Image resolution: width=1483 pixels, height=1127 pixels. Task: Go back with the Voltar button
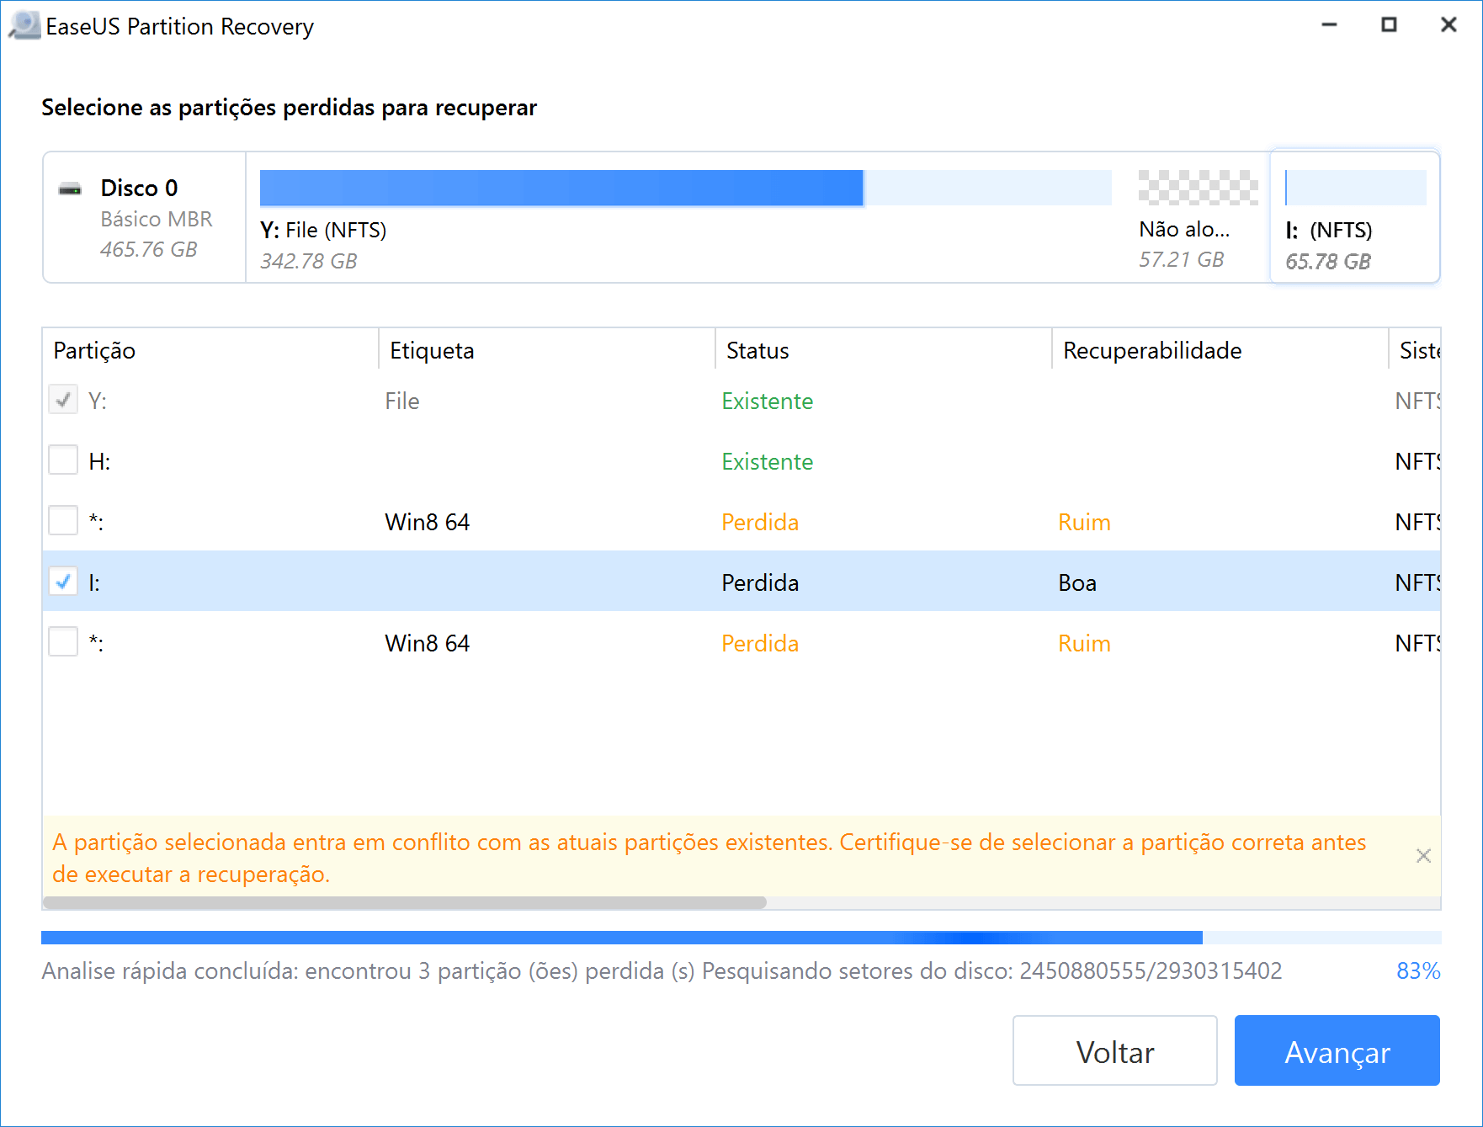[x=1115, y=1051]
